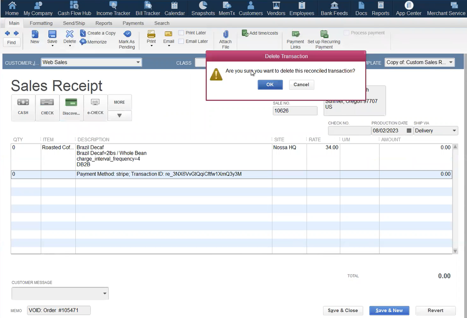
Task: Switch to the Main tab
Action: coord(14,23)
